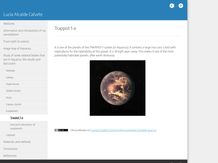This screenshot has height=163, width=218.
Task: Select the Stars subpage
Action: [24, 97]
